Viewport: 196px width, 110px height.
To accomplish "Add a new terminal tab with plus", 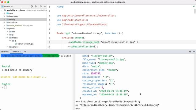I will pyautogui.click(x=25, y=52).
